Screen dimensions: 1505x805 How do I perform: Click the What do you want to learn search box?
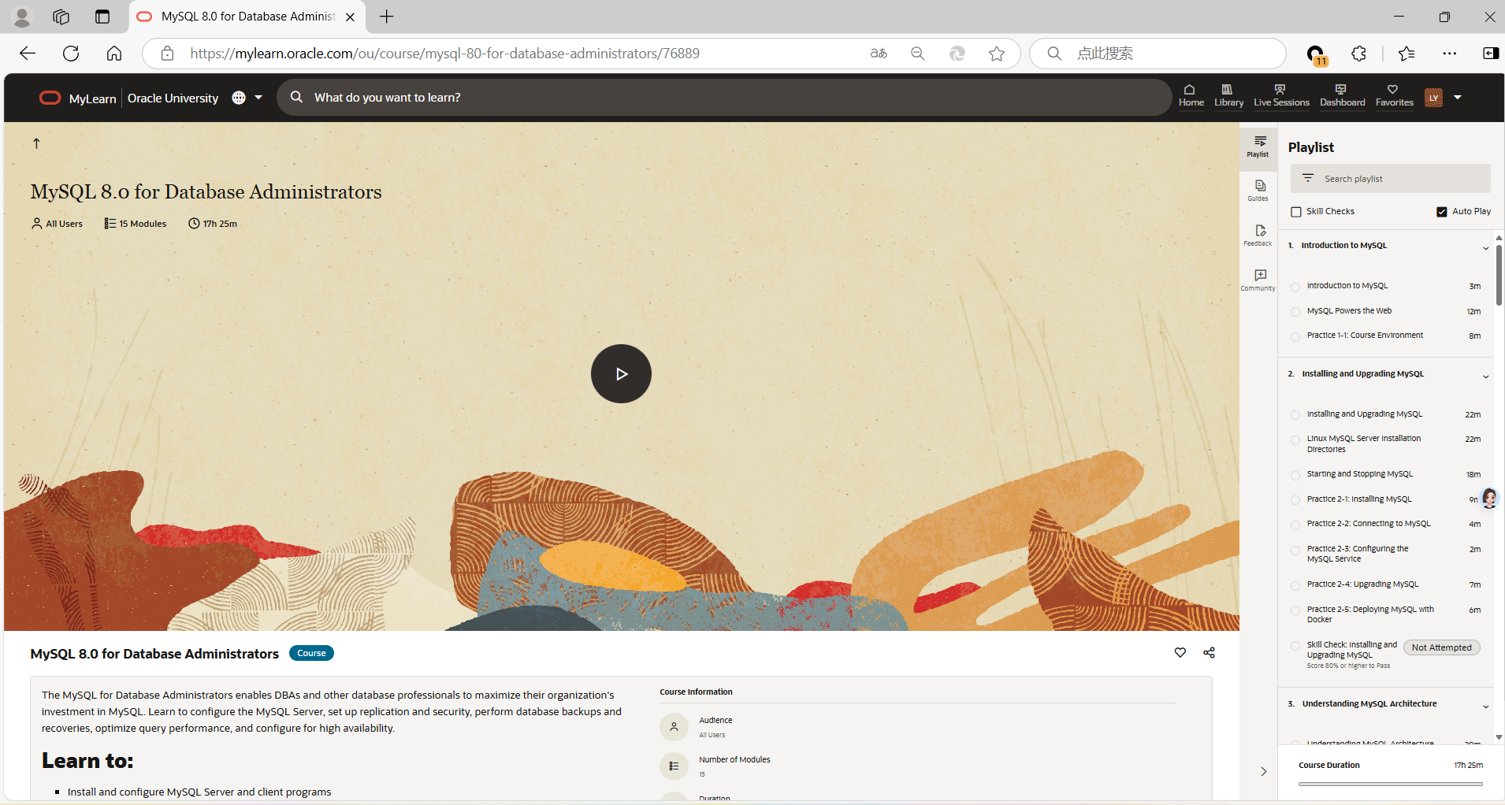723,98
